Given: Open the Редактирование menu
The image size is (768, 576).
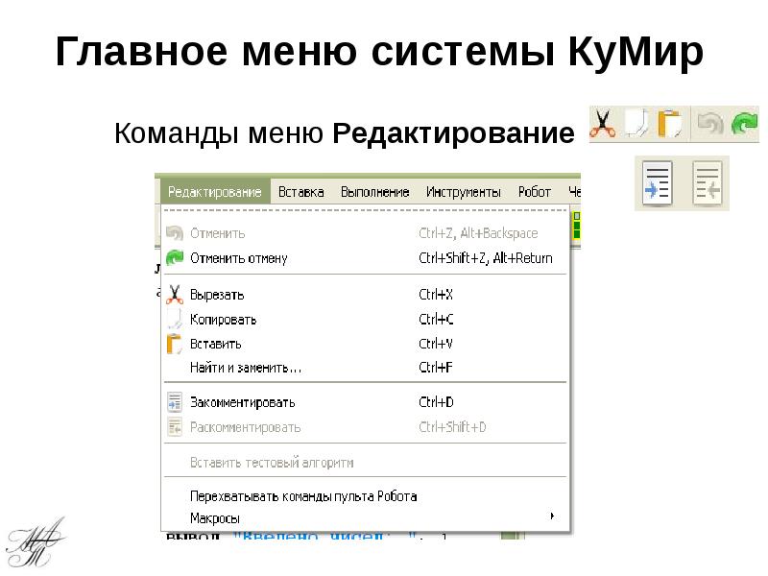Looking at the screenshot, I should point(214,191).
